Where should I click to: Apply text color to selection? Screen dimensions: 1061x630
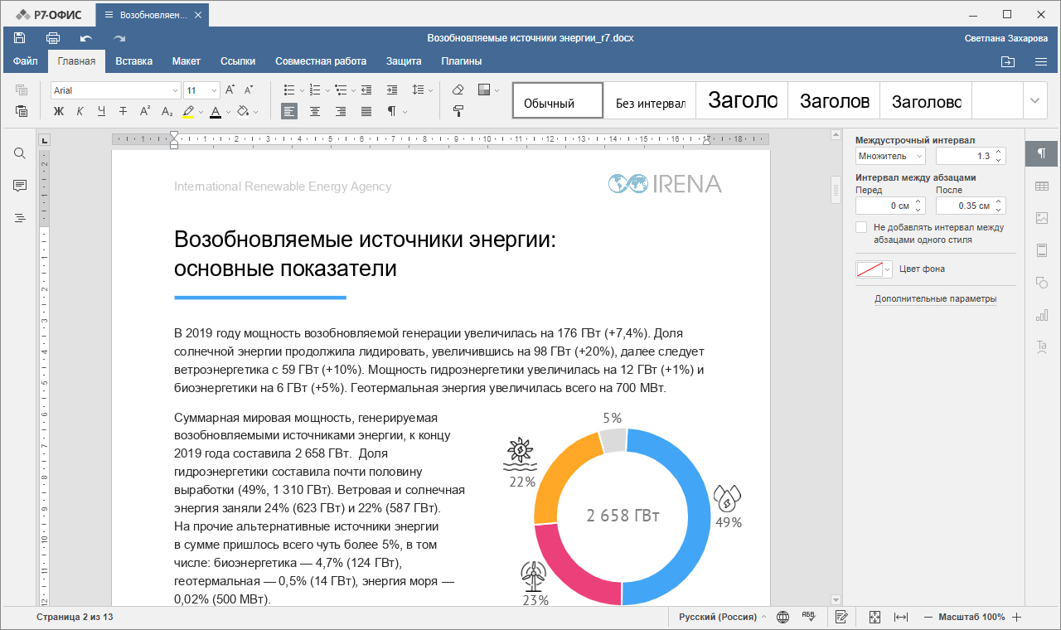[216, 111]
